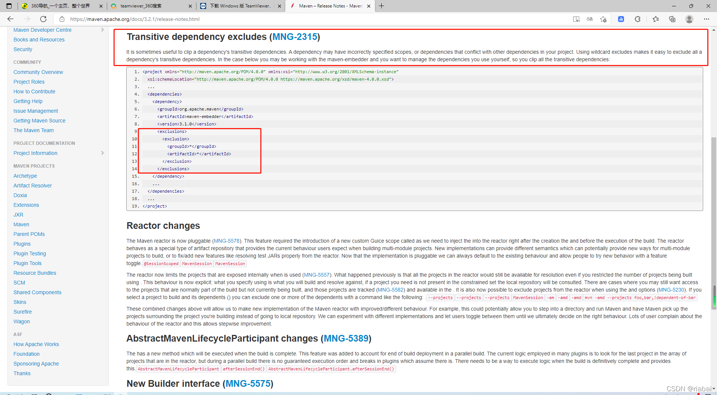Close the 360导航 tab
The height and width of the screenshot is (395, 717).
click(101, 6)
